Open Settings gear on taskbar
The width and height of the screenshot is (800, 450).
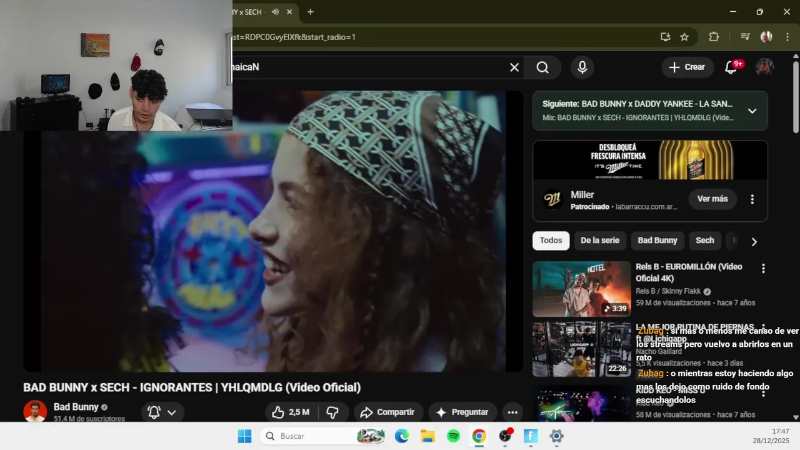pos(557,436)
